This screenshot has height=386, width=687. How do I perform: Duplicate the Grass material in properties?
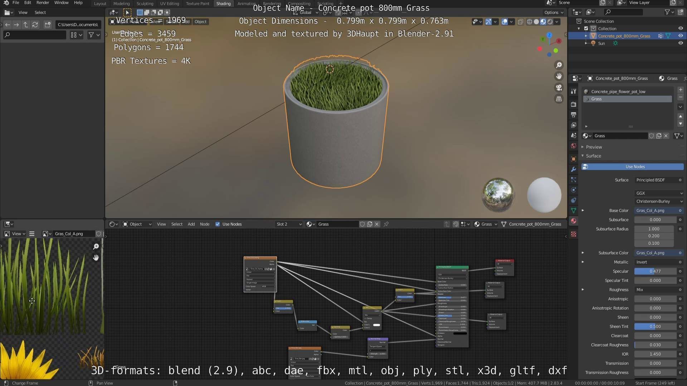click(659, 136)
